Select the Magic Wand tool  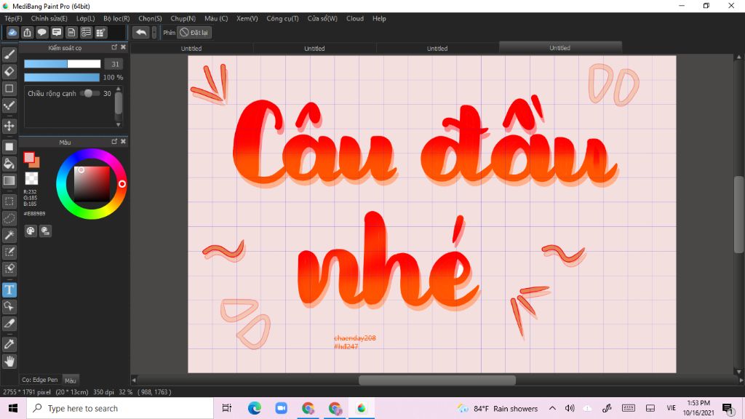tap(9, 235)
